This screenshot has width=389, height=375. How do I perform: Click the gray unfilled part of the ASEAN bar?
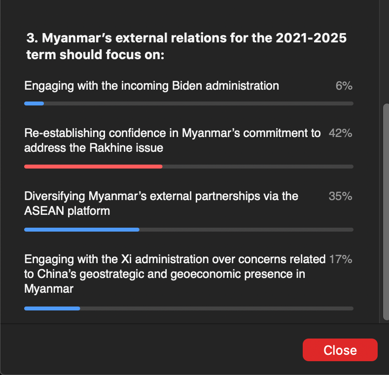tap(247, 230)
